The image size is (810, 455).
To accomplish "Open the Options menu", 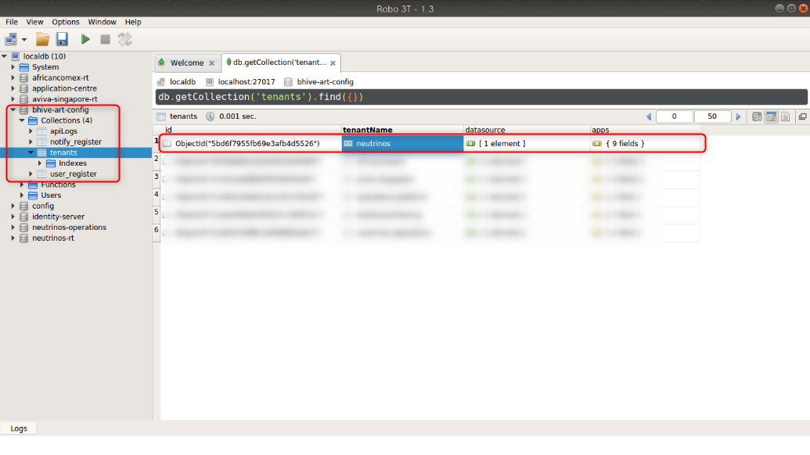I will point(66,22).
